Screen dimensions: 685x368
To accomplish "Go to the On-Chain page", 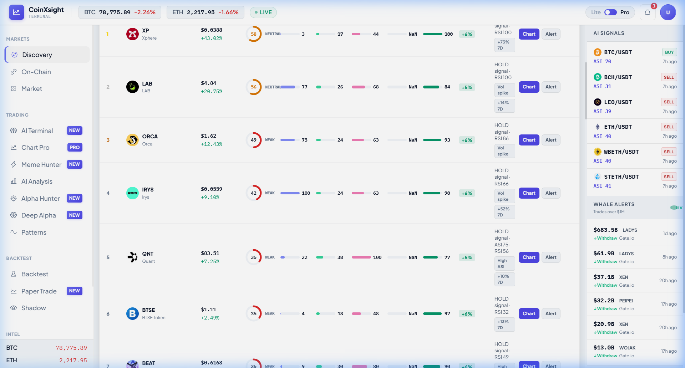I will point(47,72).
